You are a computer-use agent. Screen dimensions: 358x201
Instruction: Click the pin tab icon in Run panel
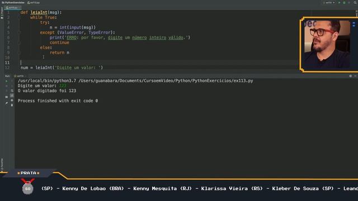6,103
